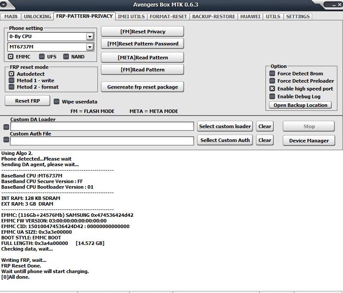
Task: Clear the Custom DA Loader field
Action: tap(265, 126)
